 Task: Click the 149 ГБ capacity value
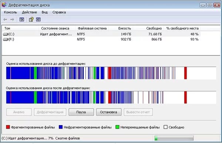click(x=126, y=34)
